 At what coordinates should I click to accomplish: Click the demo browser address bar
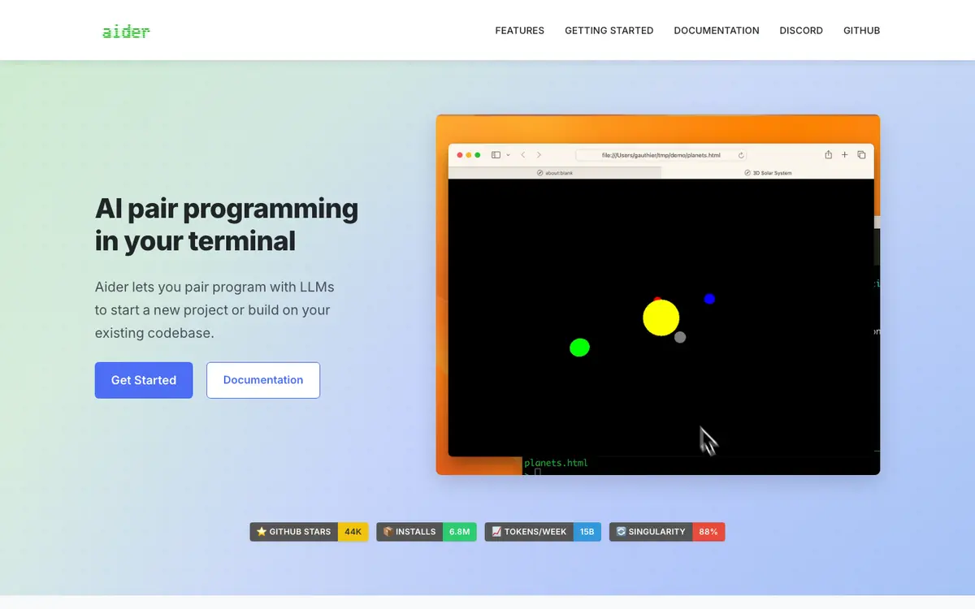(x=661, y=155)
